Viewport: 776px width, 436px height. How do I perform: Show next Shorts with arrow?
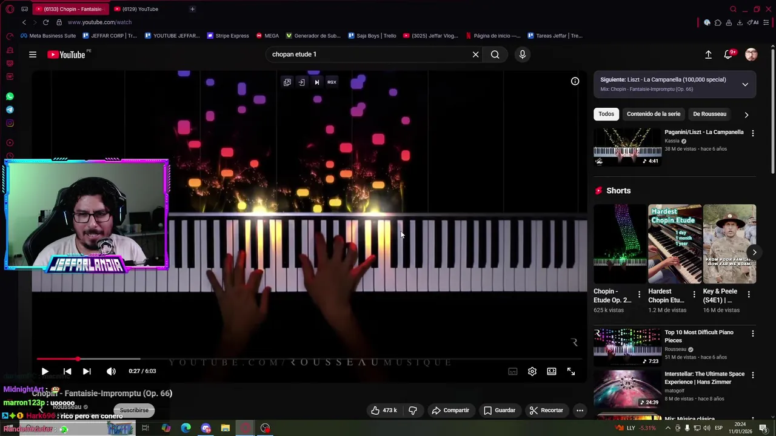click(x=754, y=253)
